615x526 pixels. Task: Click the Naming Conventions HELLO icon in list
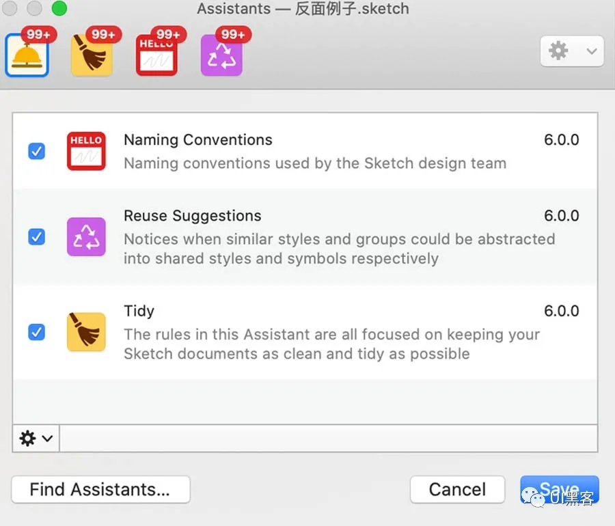click(x=86, y=151)
